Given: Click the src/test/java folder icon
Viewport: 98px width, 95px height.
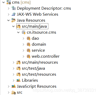Looking at the screenshot, I should tap(19, 68).
